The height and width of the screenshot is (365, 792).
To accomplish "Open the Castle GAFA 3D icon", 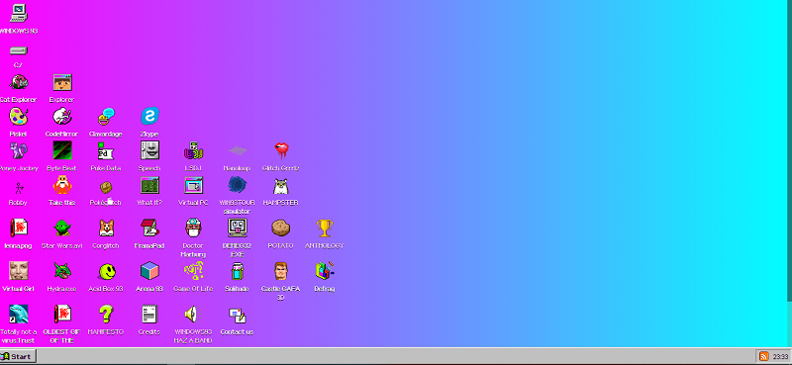I will [x=281, y=271].
